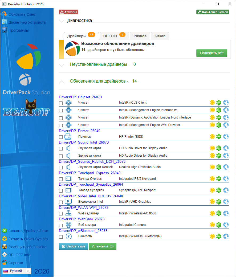This screenshot has height=277, width=236.
Task: Click green gear icon for HP Printer (BIDI)
Action: (219, 137)
